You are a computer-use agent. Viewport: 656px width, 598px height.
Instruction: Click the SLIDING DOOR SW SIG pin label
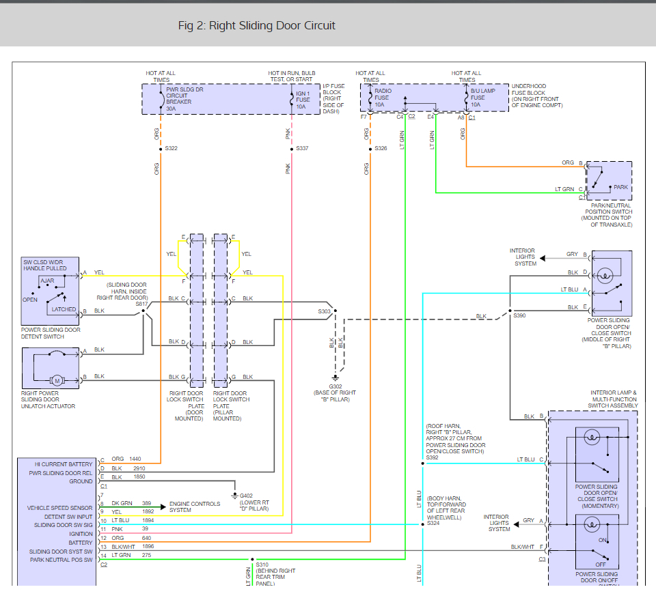point(63,525)
